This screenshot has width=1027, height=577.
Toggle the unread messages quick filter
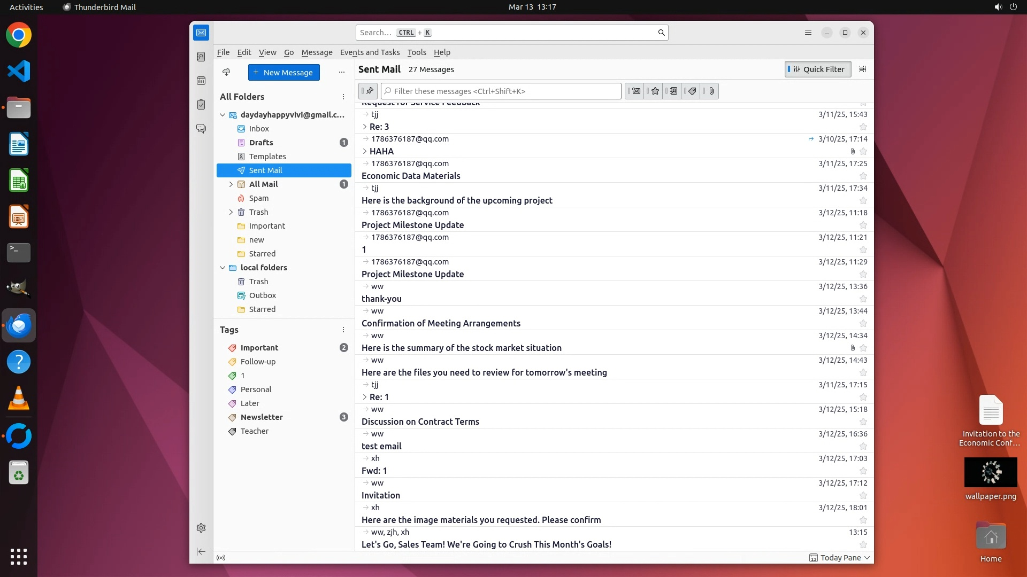tap(635, 91)
